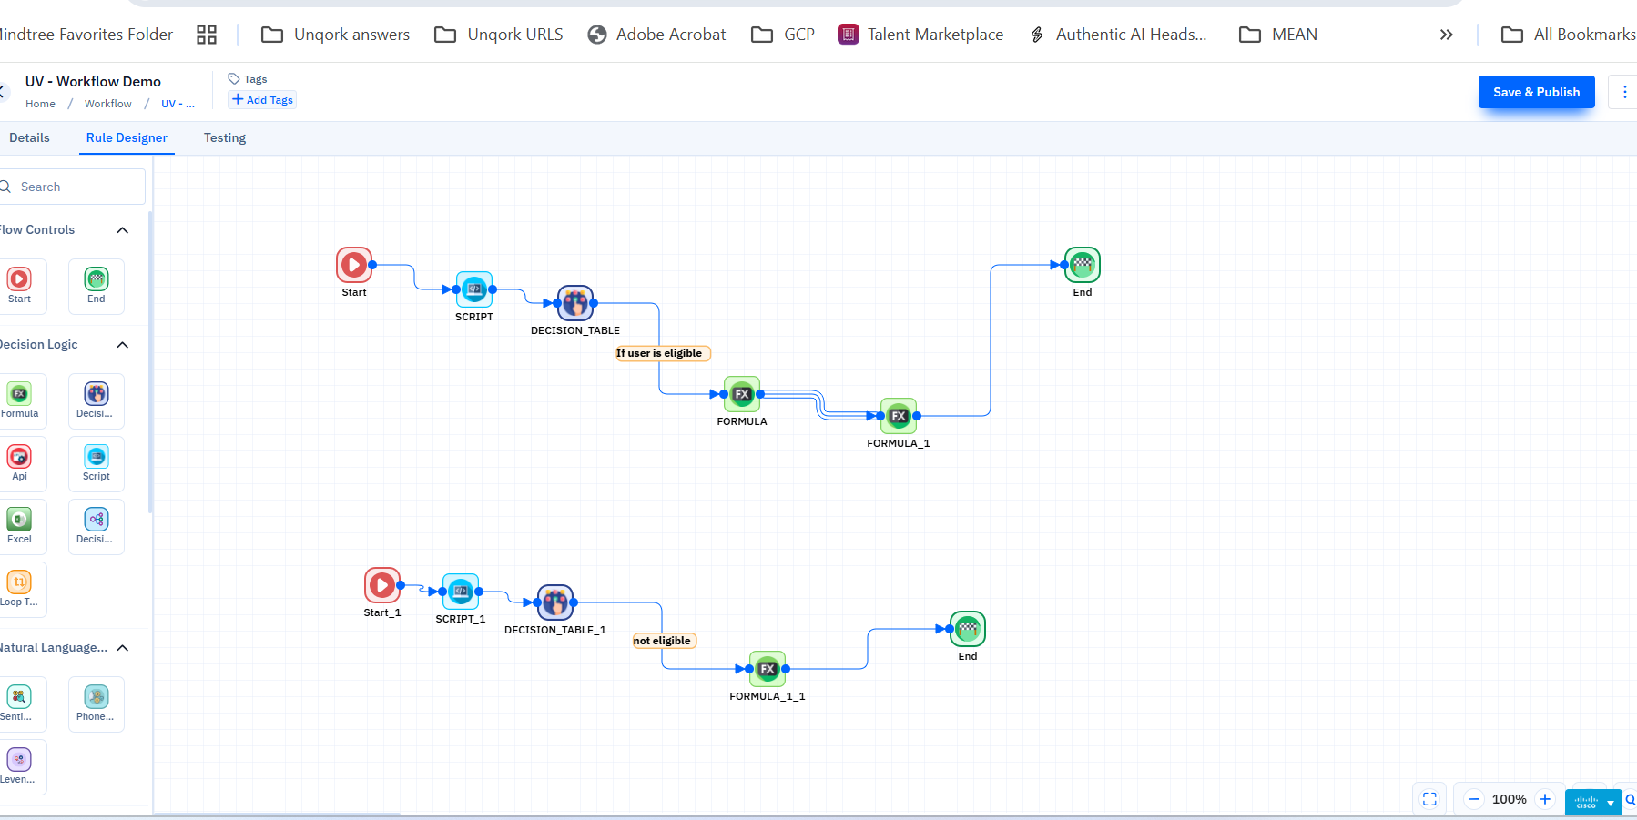Collapse the Decision Logic section

point(123,345)
